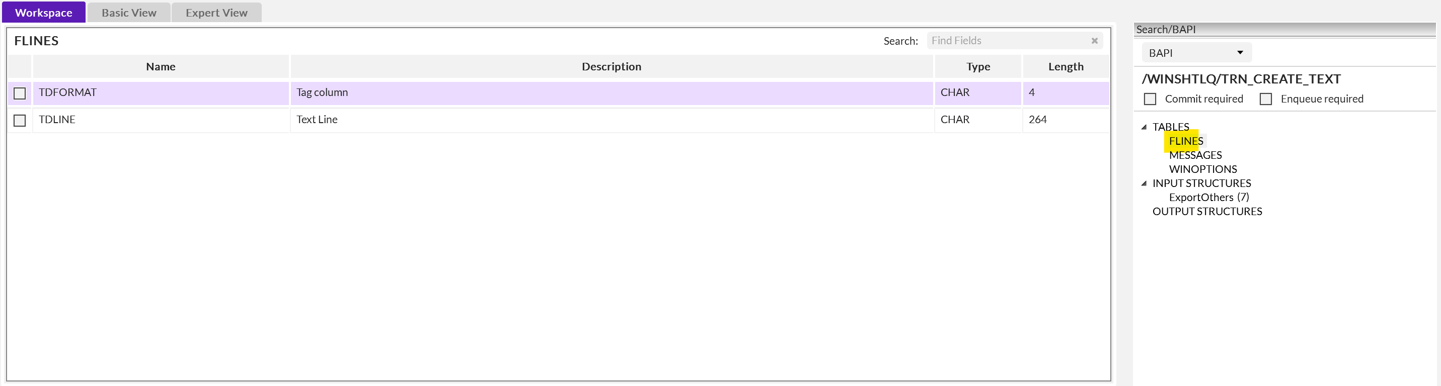Select the TDLINE name cell
This screenshot has height=386, width=1441.
(x=161, y=120)
